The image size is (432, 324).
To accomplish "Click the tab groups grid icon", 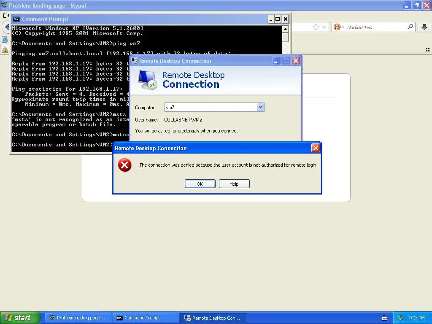I will [x=428, y=50].
